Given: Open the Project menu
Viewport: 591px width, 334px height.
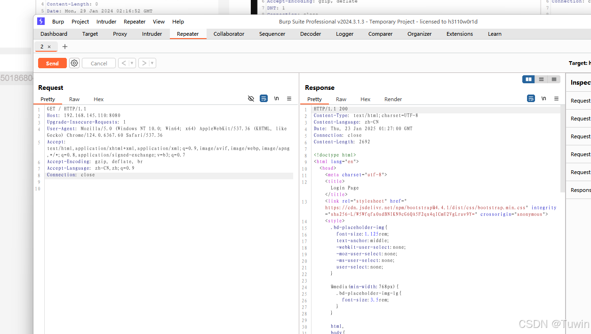Looking at the screenshot, I should (x=80, y=22).
